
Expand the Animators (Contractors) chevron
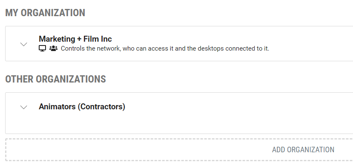pos(24,107)
